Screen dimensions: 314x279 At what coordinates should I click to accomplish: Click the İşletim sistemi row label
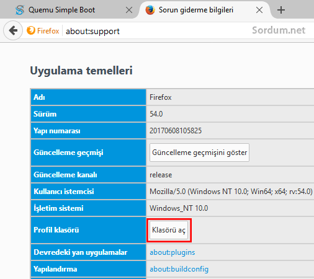click(x=58, y=208)
